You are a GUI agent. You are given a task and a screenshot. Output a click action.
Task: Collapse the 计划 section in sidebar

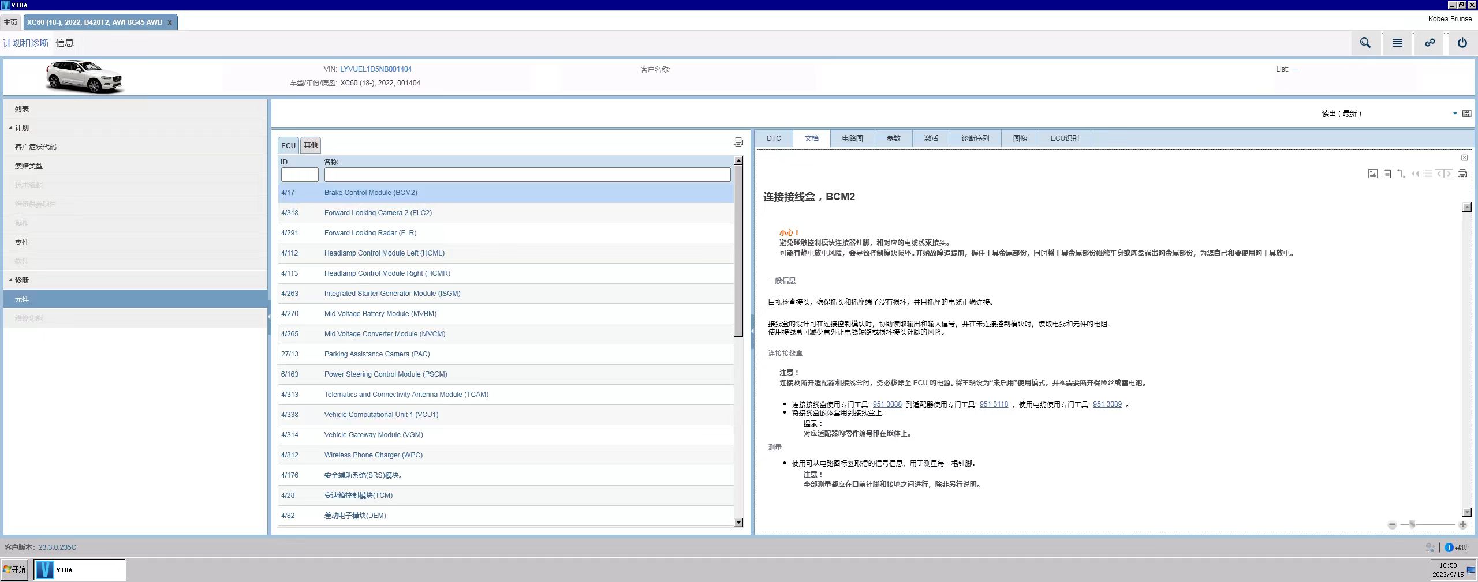click(x=10, y=128)
